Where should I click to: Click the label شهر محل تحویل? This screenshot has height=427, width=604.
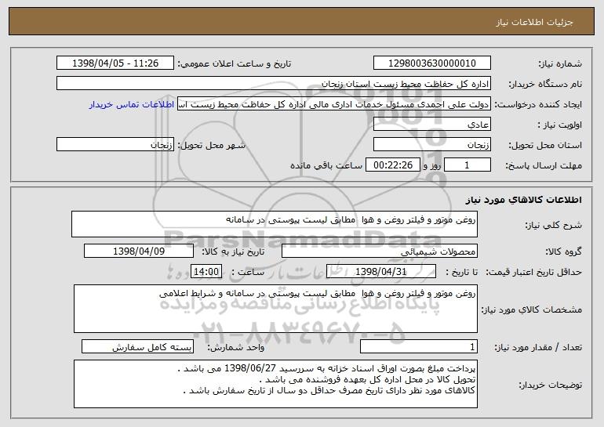212,145
